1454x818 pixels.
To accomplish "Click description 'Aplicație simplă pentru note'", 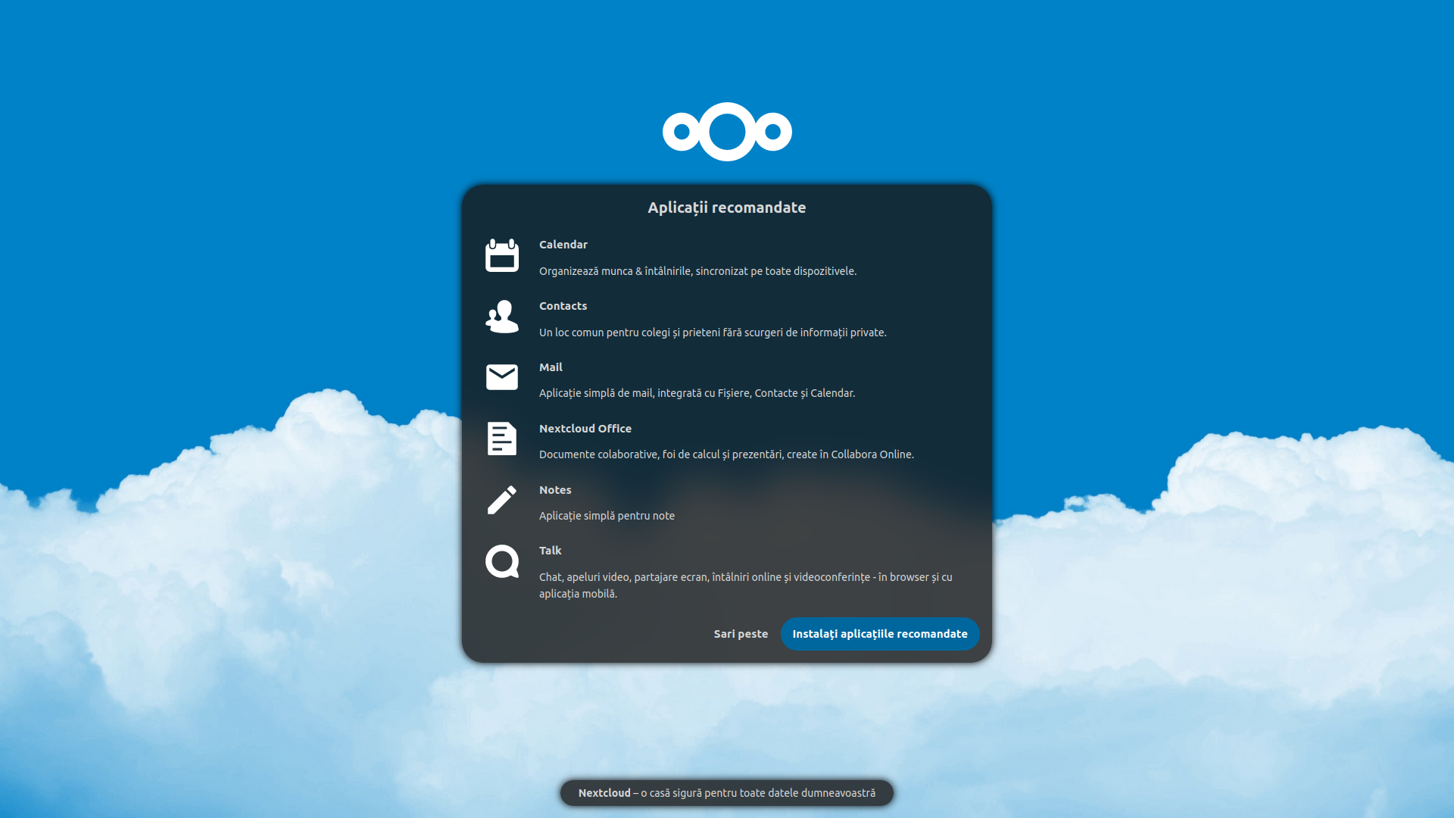I will tap(607, 516).
